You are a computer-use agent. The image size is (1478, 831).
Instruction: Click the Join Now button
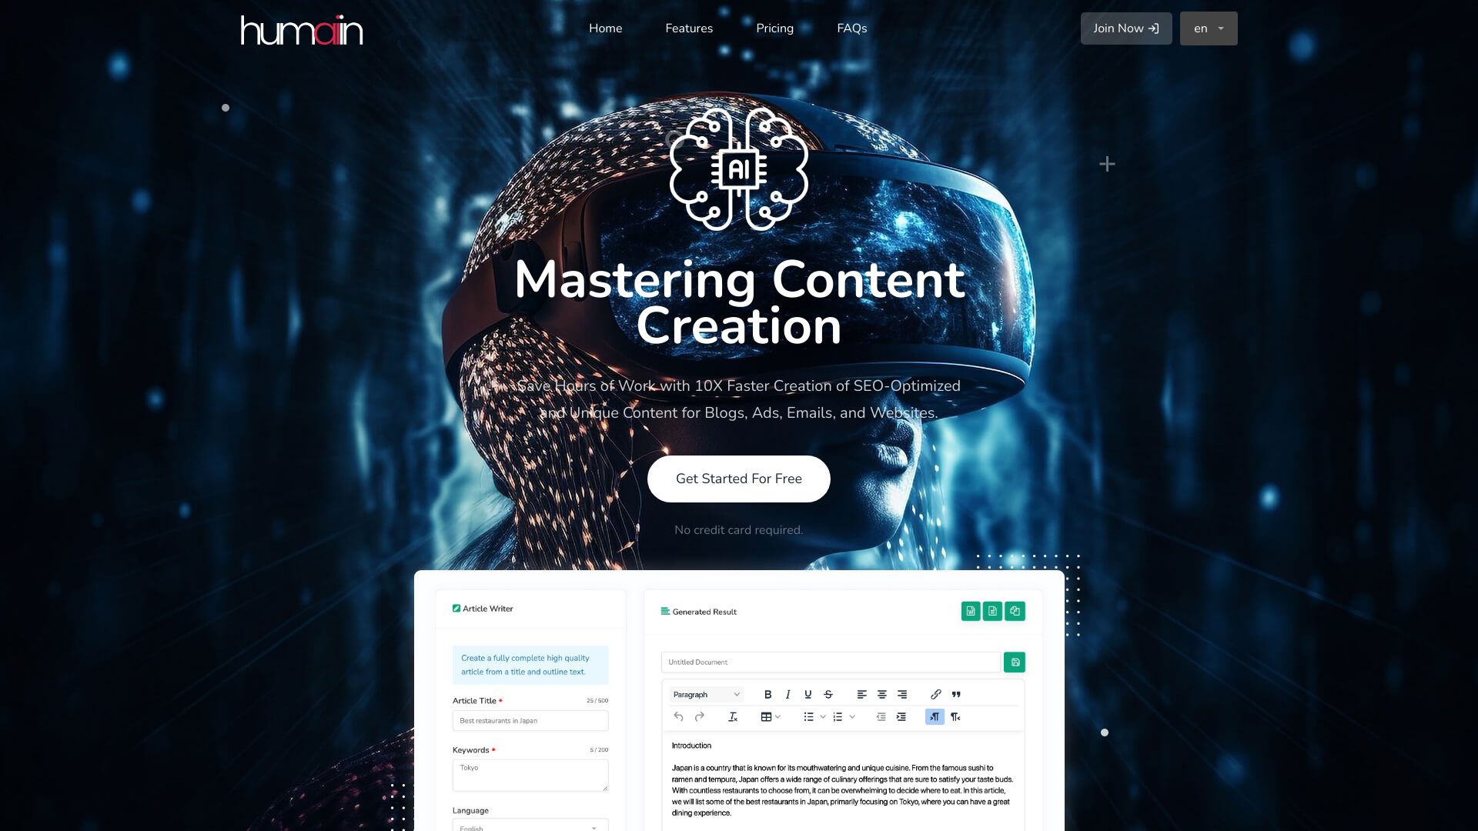[x=1125, y=28]
